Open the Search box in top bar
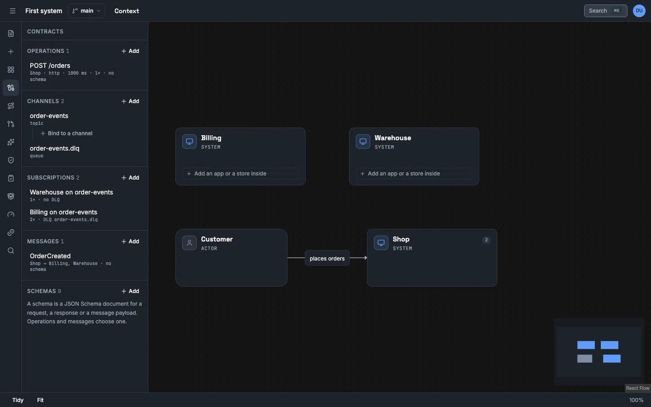 point(605,11)
